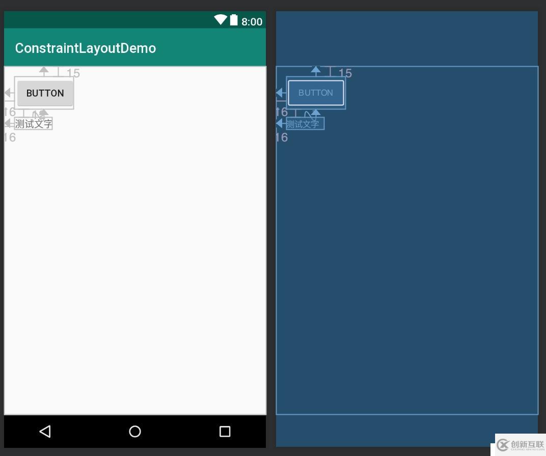Click the top constraint arrow above blueprint BUTTON
The image size is (546, 456).
(316, 70)
